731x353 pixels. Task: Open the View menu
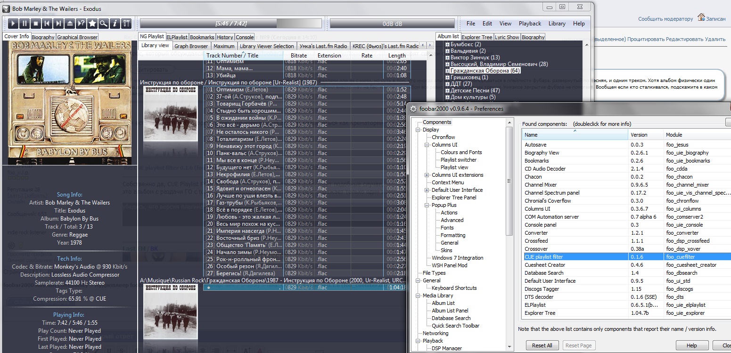click(505, 24)
